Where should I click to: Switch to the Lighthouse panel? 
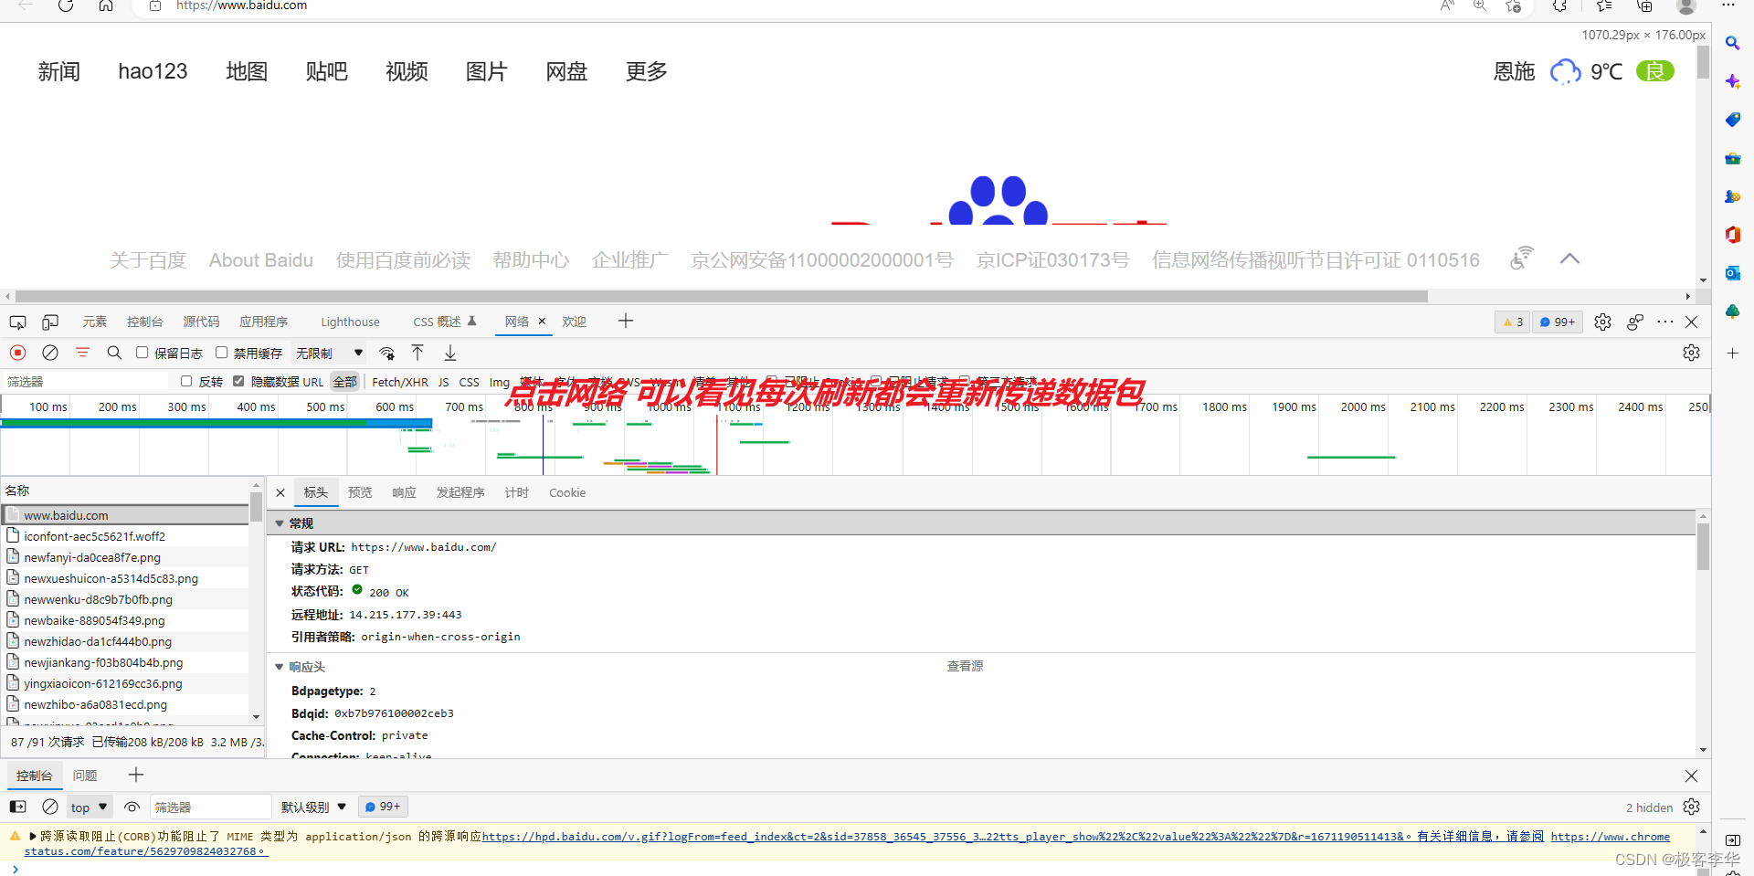[350, 322]
